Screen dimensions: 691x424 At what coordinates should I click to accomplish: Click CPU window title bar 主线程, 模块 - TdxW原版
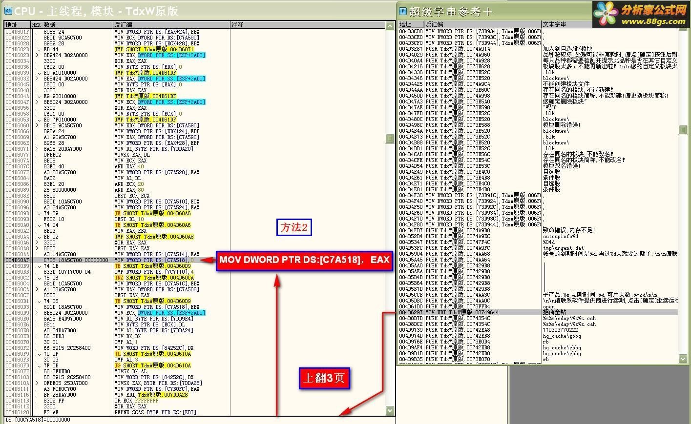[197, 10]
